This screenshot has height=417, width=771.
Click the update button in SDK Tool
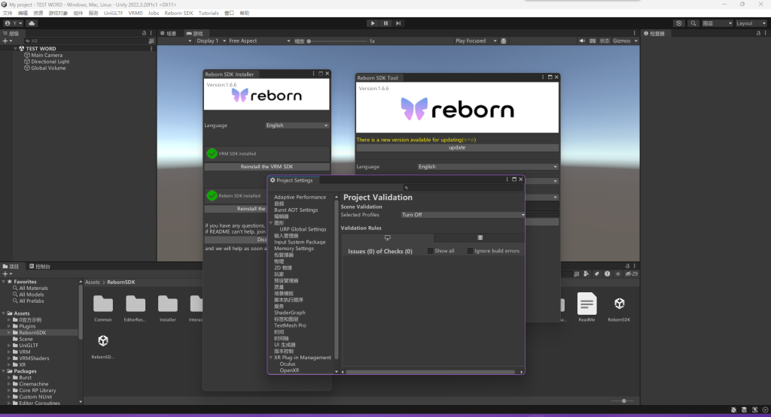click(457, 148)
